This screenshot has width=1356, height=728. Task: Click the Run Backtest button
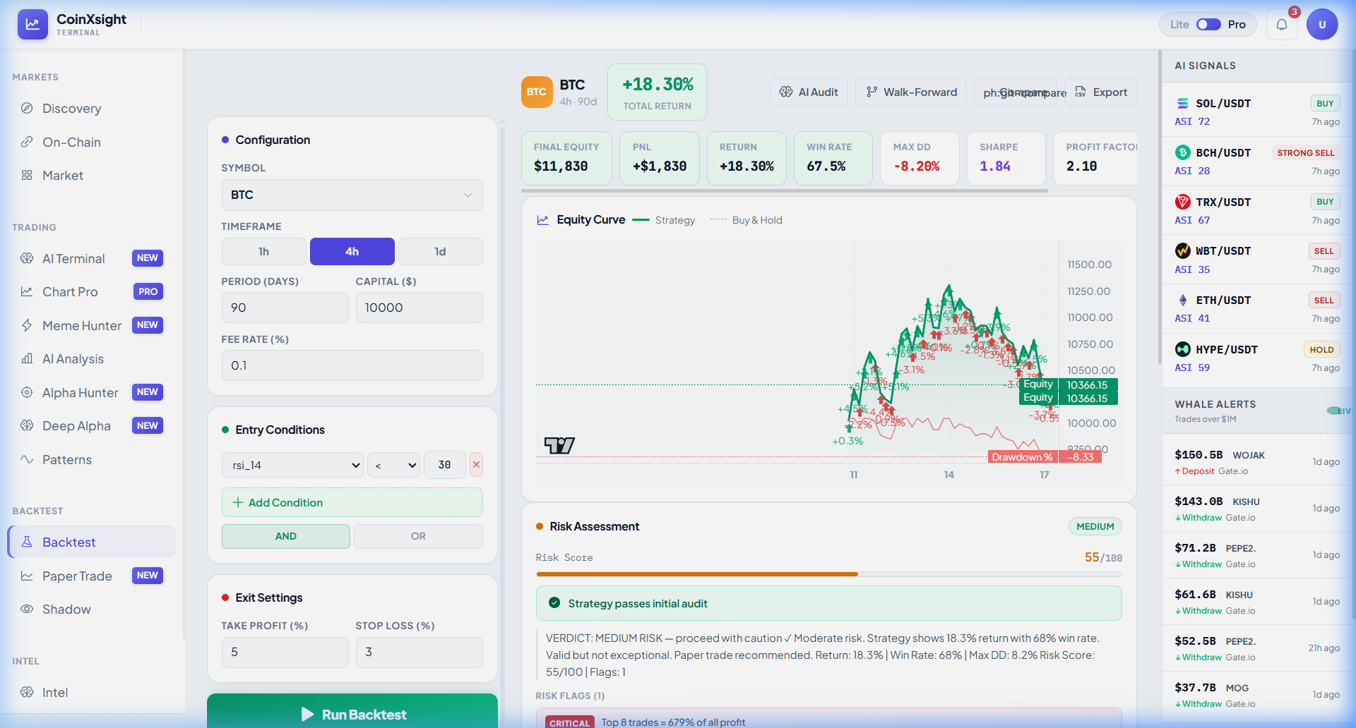point(352,712)
